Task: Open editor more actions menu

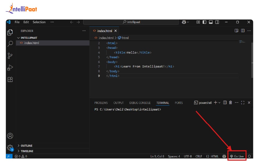Action: [249, 31]
